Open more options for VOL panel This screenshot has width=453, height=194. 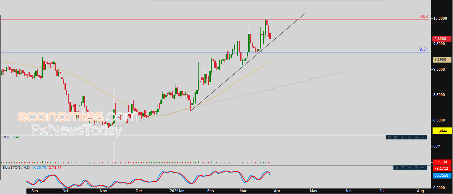click(x=422, y=137)
